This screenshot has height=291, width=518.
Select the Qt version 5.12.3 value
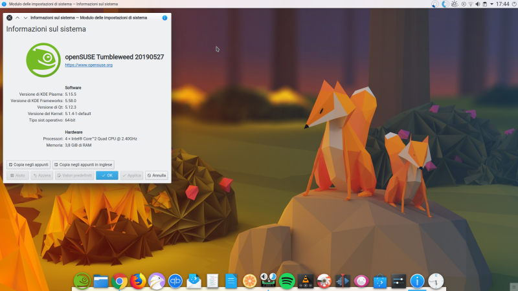tap(71, 107)
